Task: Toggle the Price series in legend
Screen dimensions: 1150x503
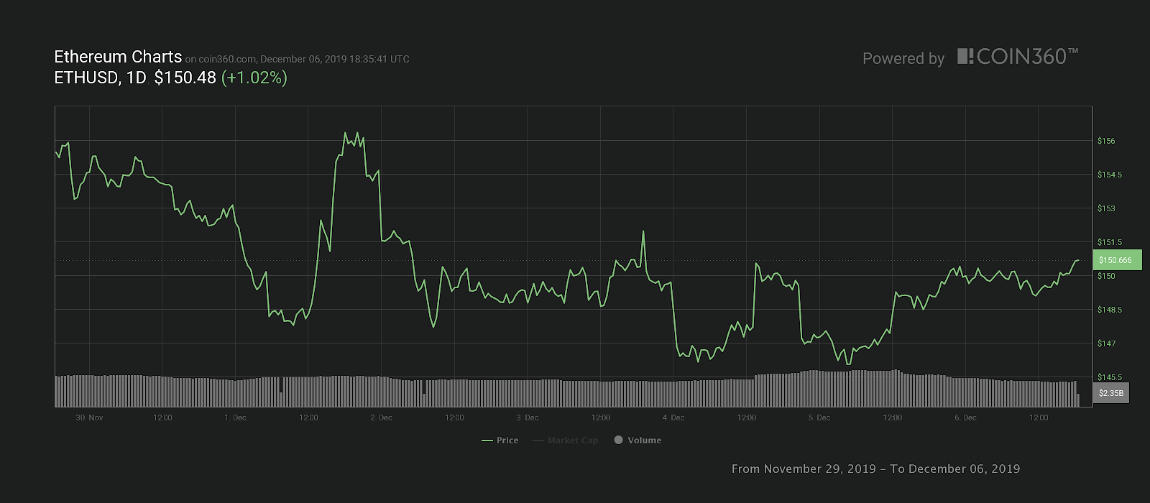Action: [500, 440]
